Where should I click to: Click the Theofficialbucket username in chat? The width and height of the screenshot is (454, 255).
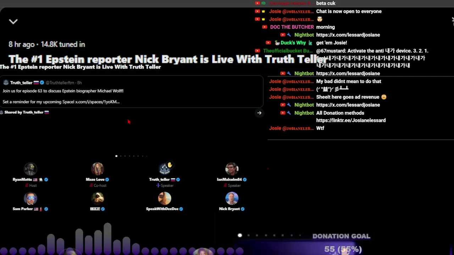tap(288, 51)
